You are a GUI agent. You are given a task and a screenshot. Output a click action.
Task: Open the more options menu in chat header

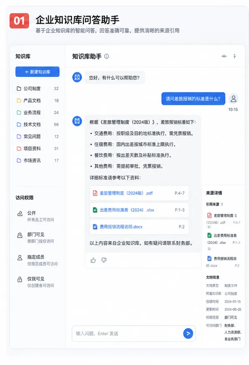[234, 56]
